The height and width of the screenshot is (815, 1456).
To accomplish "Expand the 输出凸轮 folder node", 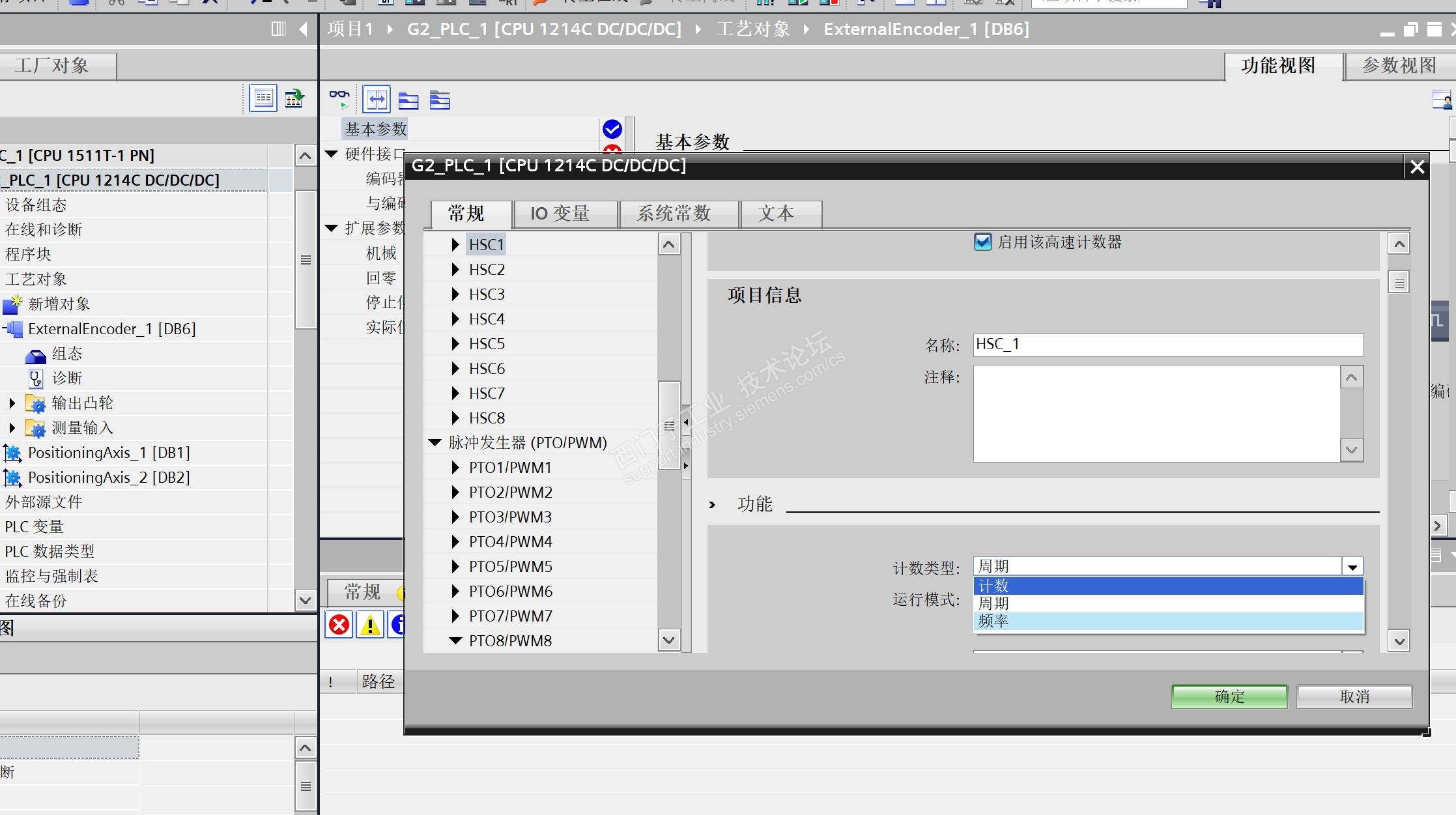I will pyautogui.click(x=12, y=403).
